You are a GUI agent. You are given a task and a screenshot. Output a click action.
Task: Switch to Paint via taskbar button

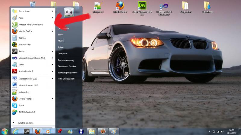(x=114, y=131)
